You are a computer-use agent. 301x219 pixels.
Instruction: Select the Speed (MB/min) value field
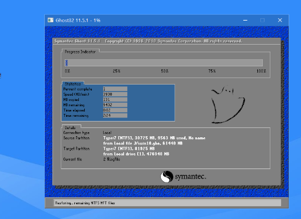pos(115,95)
